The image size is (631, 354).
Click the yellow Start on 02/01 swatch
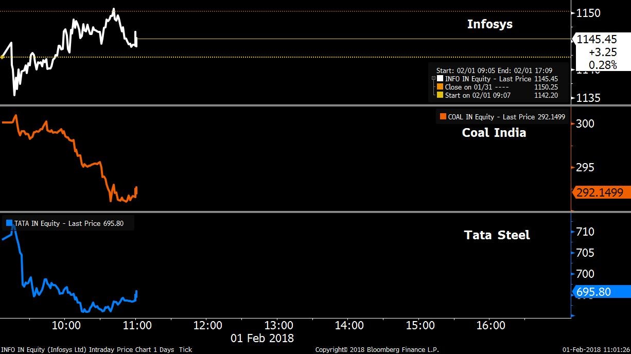click(x=440, y=95)
